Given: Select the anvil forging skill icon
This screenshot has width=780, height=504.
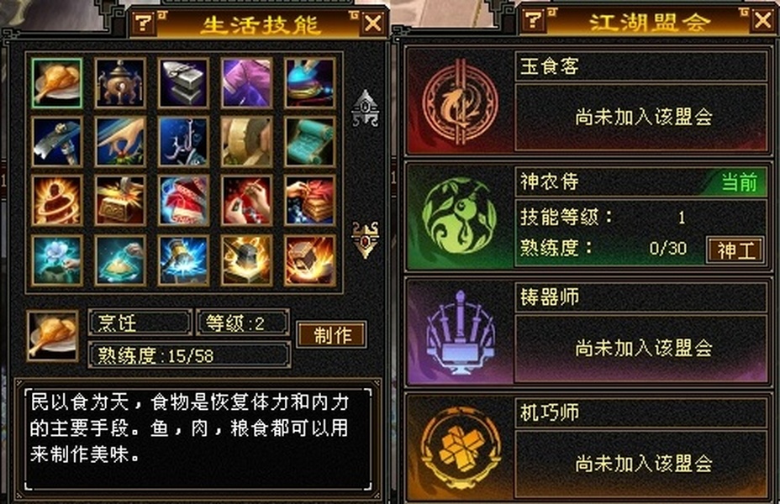Looking at the screenshot, I should [x=183, y=83].
